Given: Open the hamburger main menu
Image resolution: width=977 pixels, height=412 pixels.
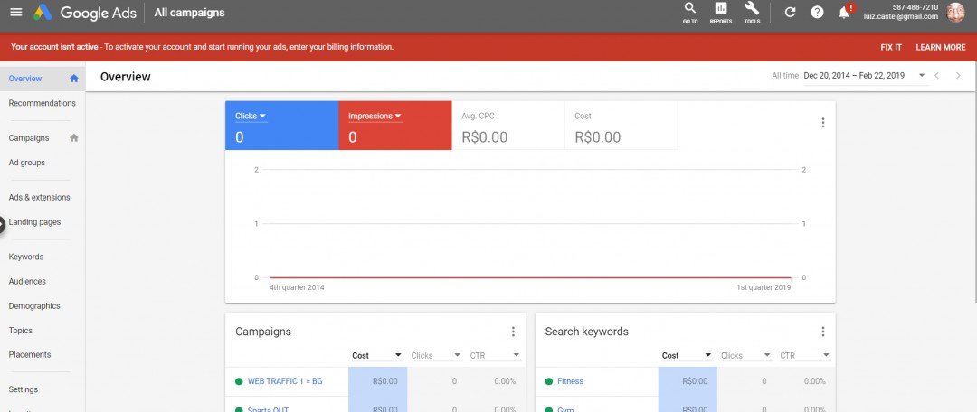Looking at the screenshot, I should (16, 12).
